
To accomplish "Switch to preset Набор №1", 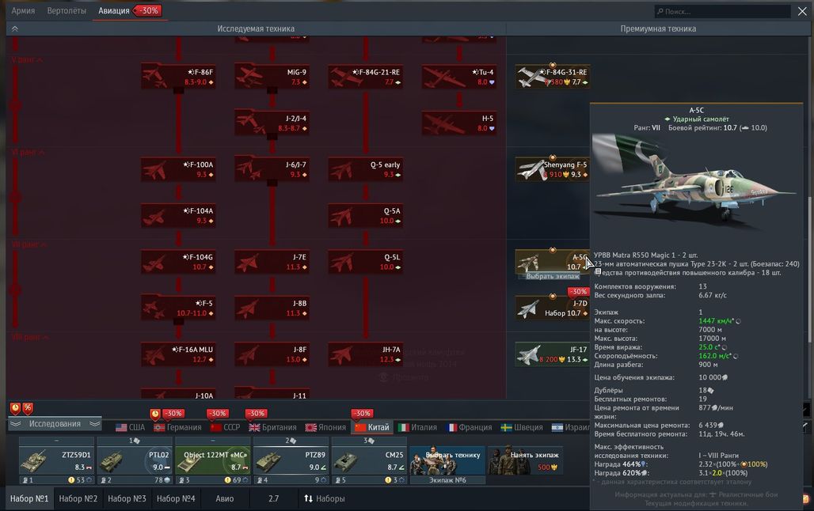I will pos(29,498).
